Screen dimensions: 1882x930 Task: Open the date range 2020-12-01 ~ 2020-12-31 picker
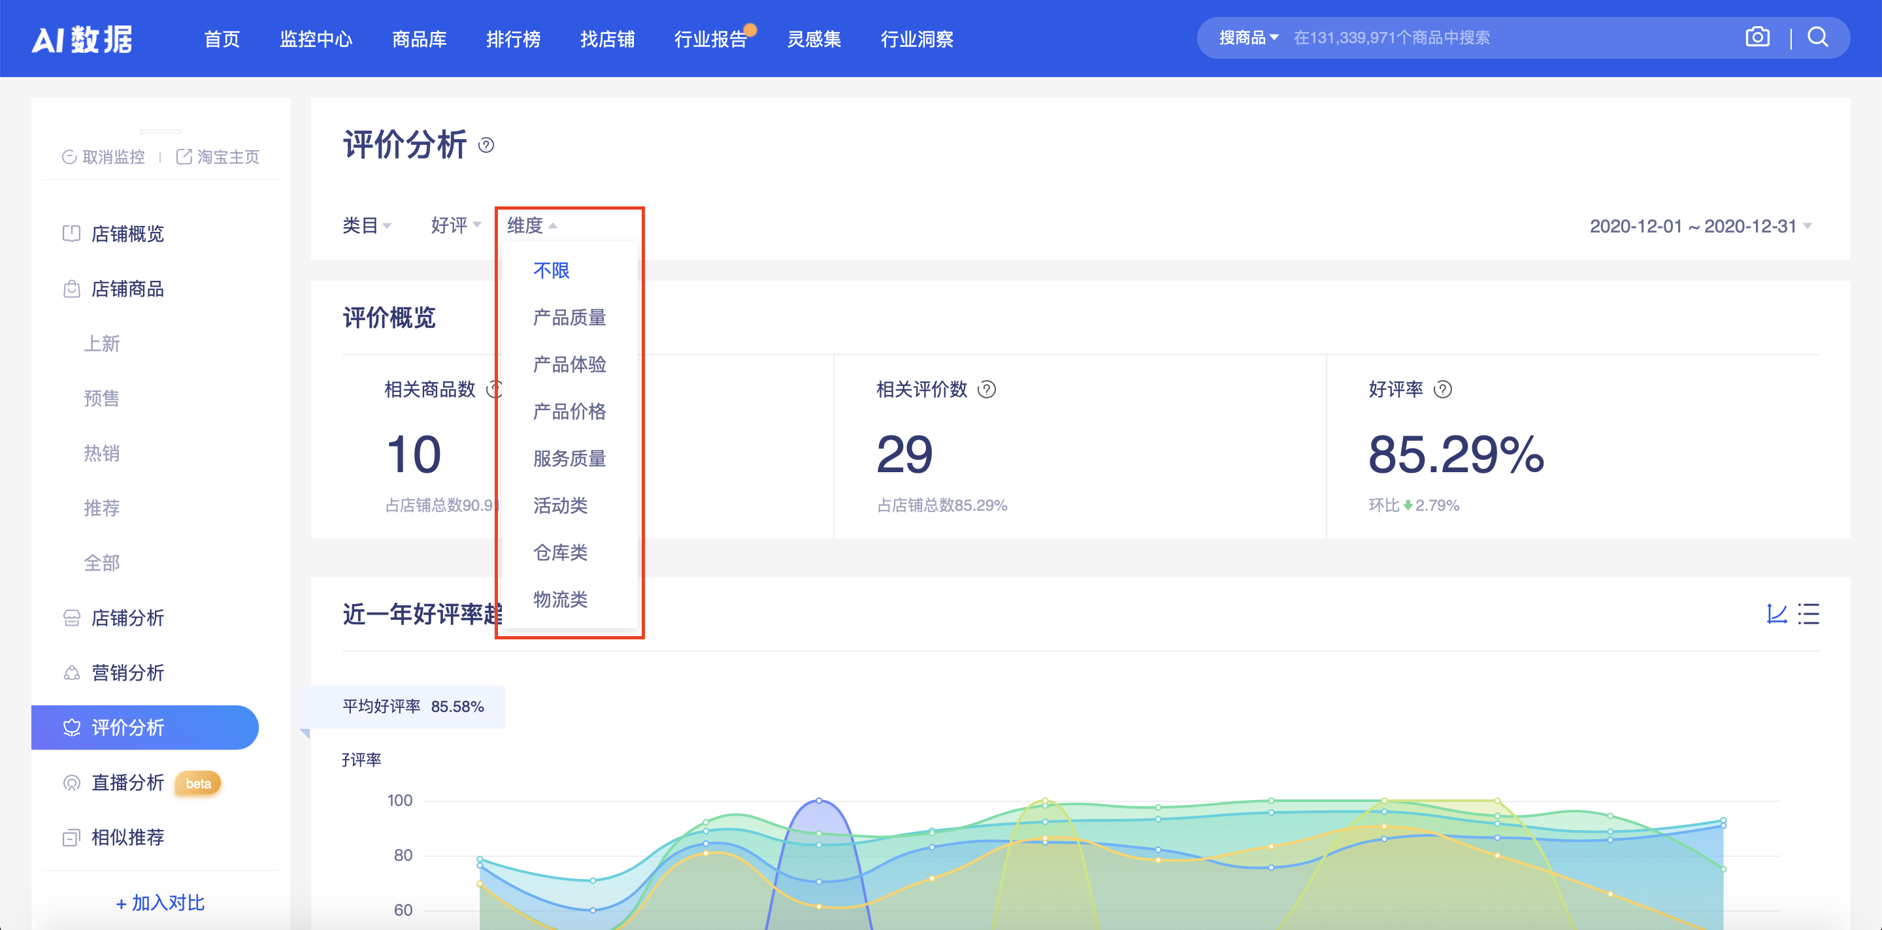point(1701,226)
